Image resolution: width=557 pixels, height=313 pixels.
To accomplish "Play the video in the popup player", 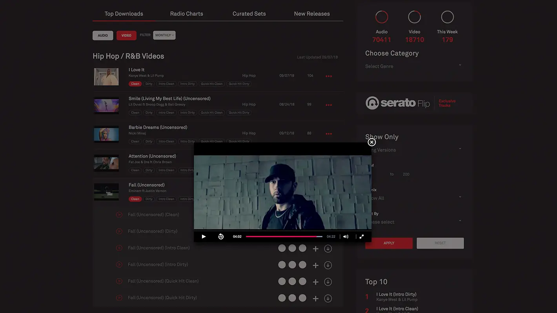I will click(x=204, y=237).
